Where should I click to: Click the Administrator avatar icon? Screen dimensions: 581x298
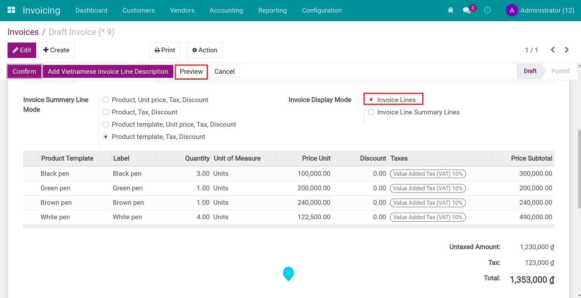tap(511, 10)
